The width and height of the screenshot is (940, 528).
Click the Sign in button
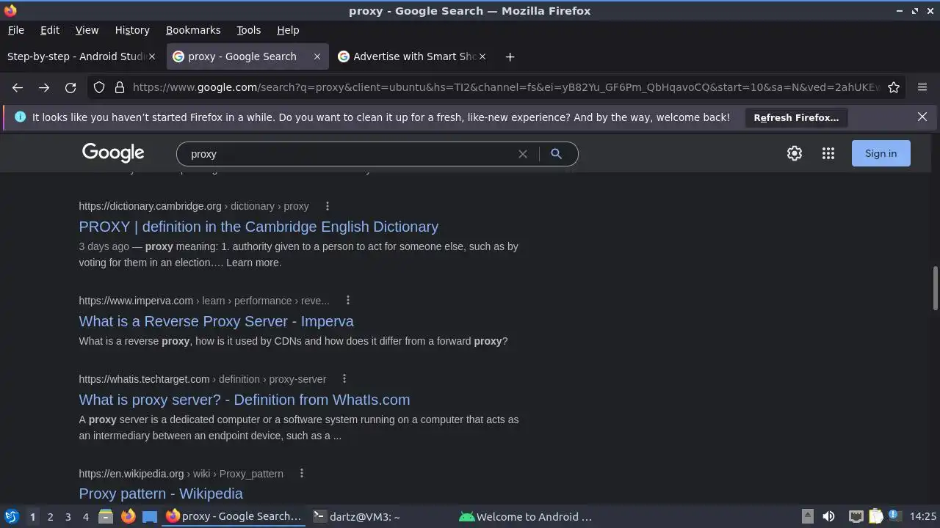[881, 153]
